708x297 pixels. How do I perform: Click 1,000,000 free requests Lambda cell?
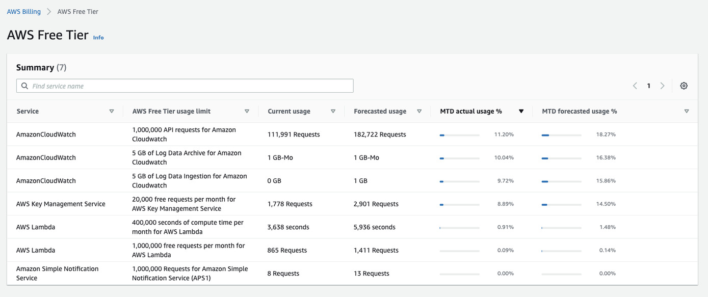tap(188, 250)
